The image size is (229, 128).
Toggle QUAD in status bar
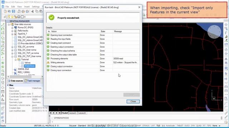199,126
